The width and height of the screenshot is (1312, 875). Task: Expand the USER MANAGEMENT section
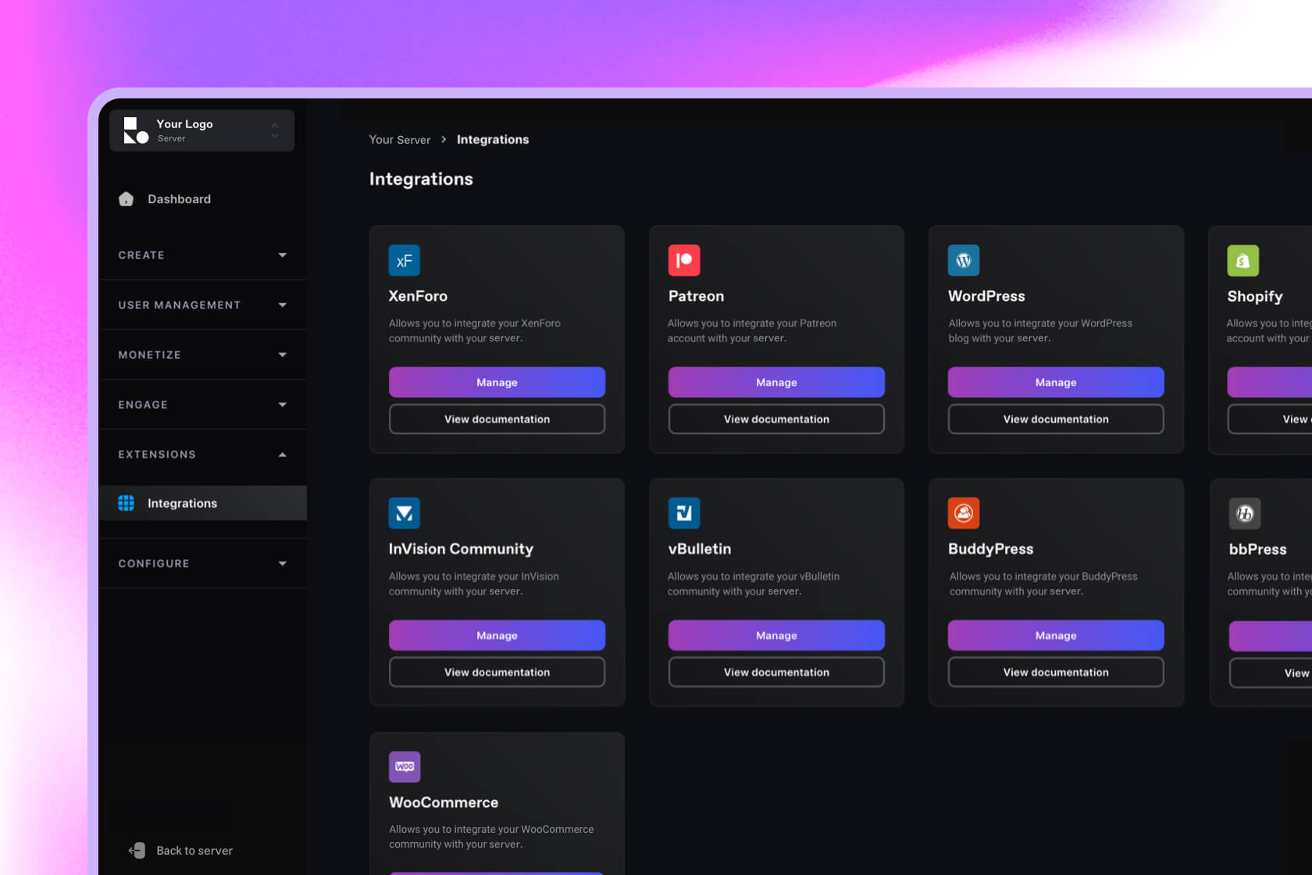[x=203, y=305]
